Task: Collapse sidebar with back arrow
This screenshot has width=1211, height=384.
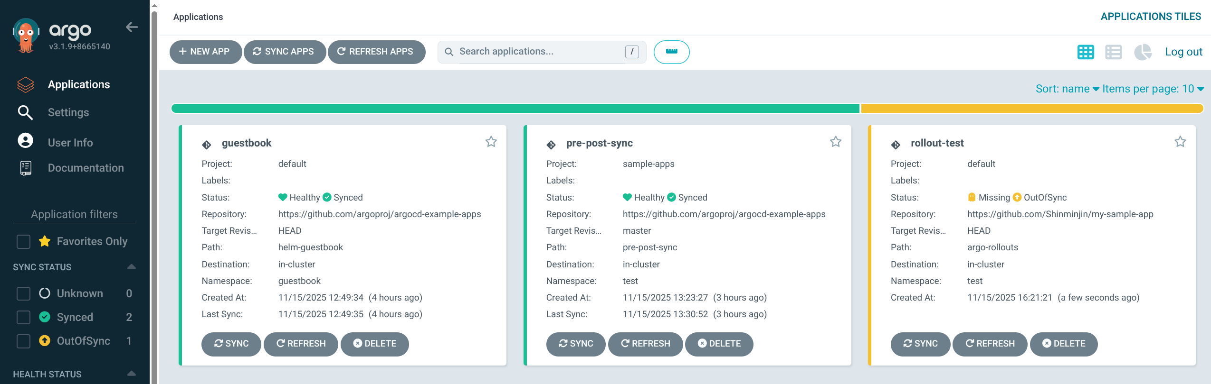Action: pyautogui.click(x=132, y=27)
